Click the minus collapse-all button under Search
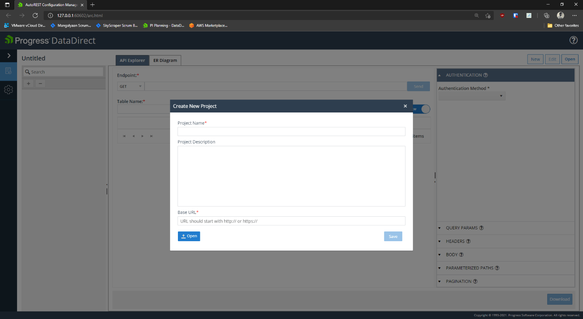 [x=40, y=84]
